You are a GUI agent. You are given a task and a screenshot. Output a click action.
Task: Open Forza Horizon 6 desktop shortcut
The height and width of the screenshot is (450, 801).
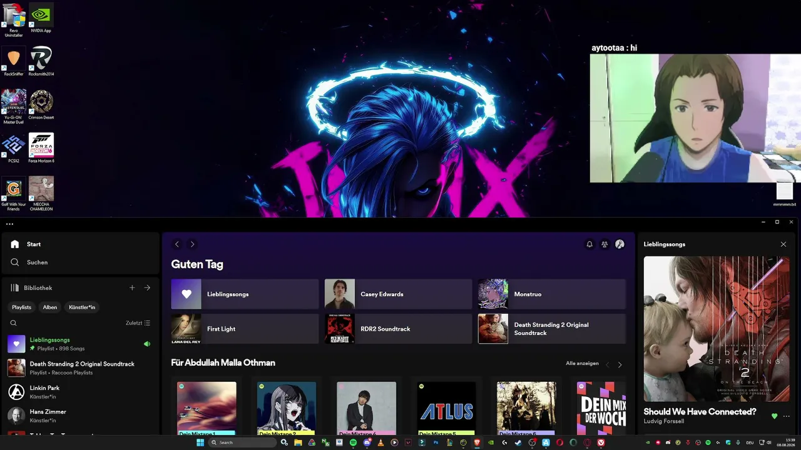point(41,148)
